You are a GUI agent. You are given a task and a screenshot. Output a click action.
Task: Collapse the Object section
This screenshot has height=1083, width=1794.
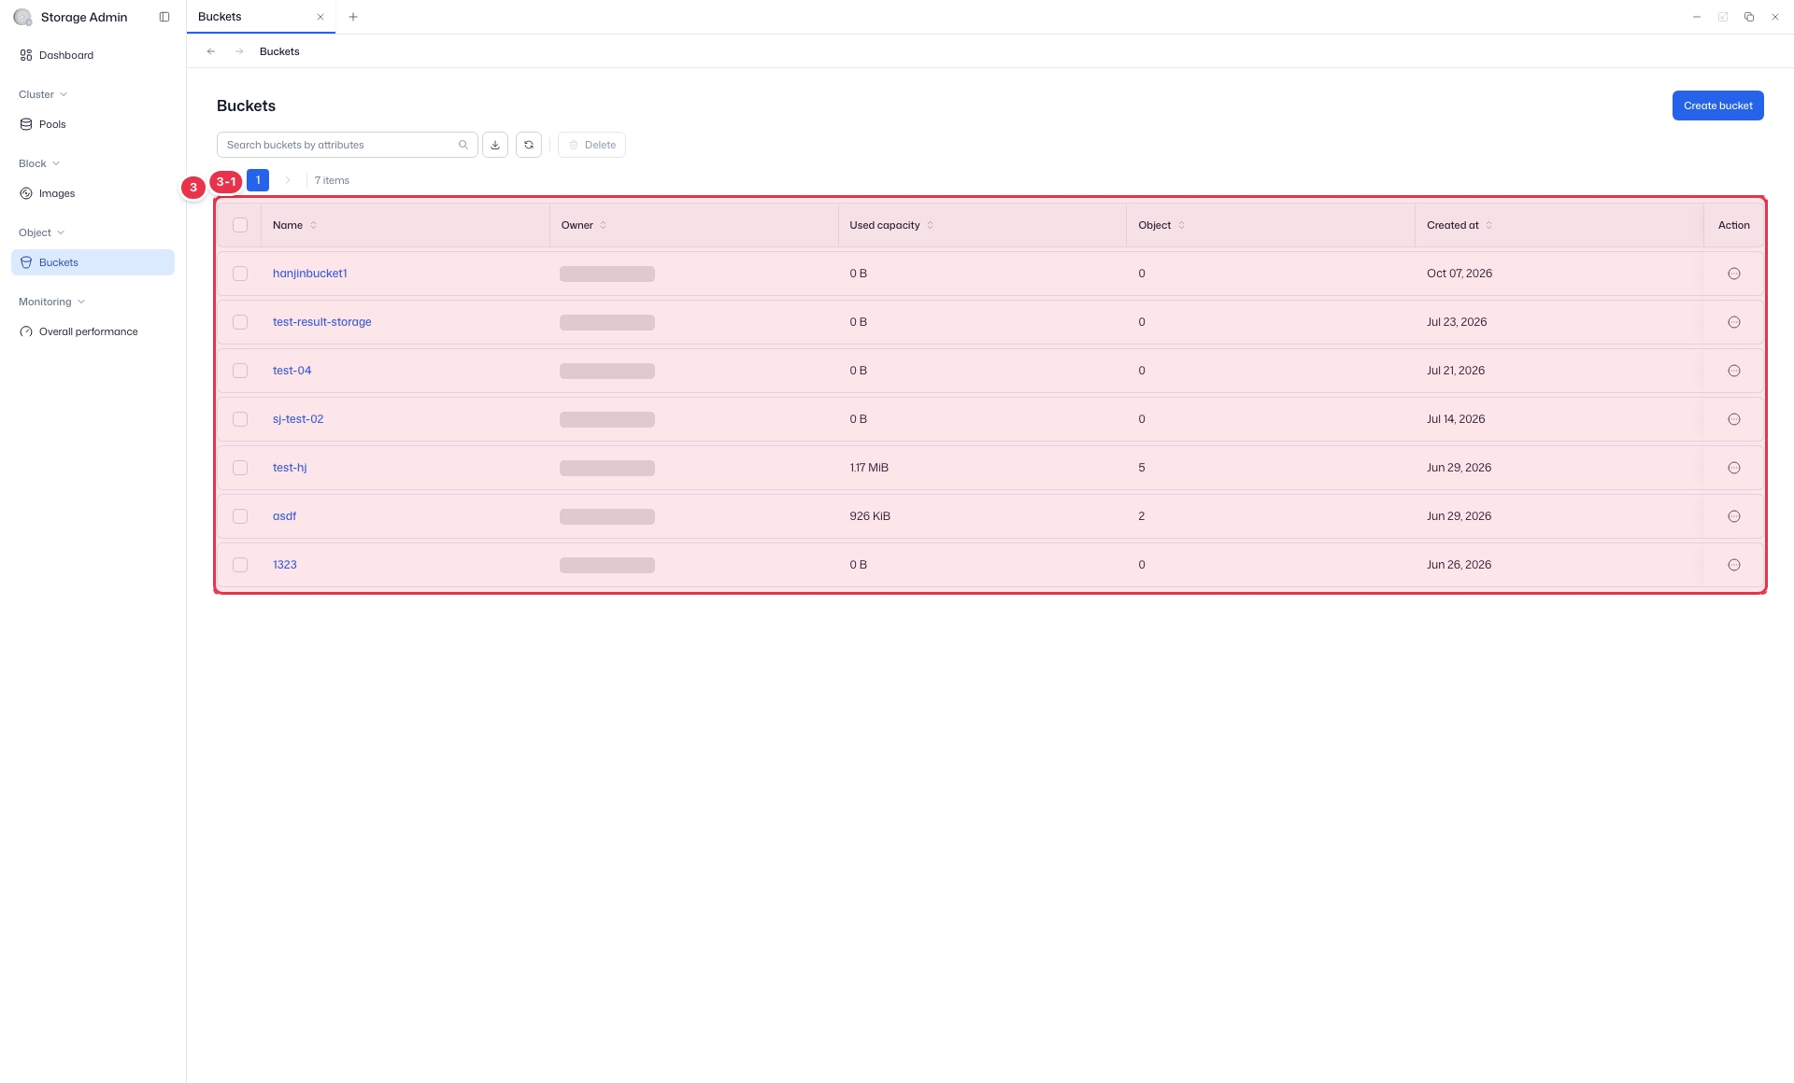(x=41, y=232)
